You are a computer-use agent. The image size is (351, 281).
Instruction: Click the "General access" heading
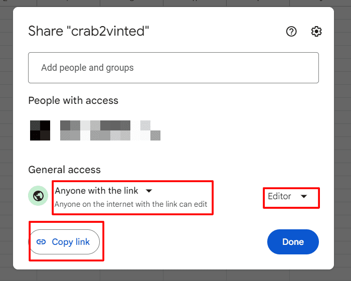coord(65,170)
